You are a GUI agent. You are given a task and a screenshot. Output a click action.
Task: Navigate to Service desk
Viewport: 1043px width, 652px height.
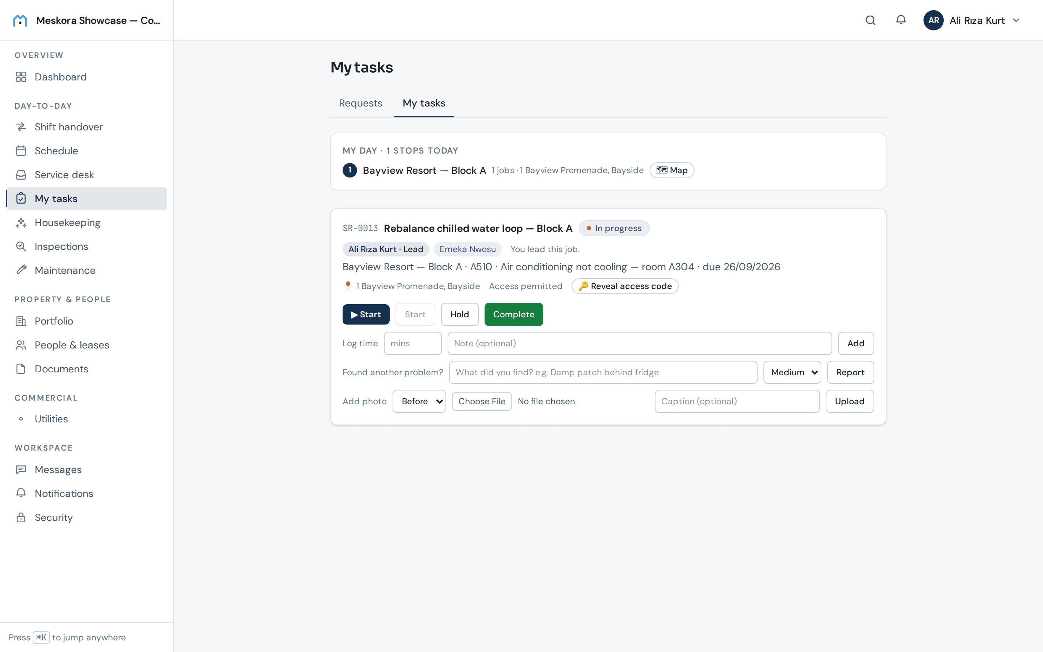pos(87,175)
